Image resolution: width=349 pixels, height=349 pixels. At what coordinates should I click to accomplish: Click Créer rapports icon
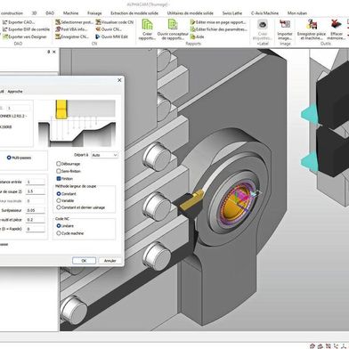click(x=147, y=25)
